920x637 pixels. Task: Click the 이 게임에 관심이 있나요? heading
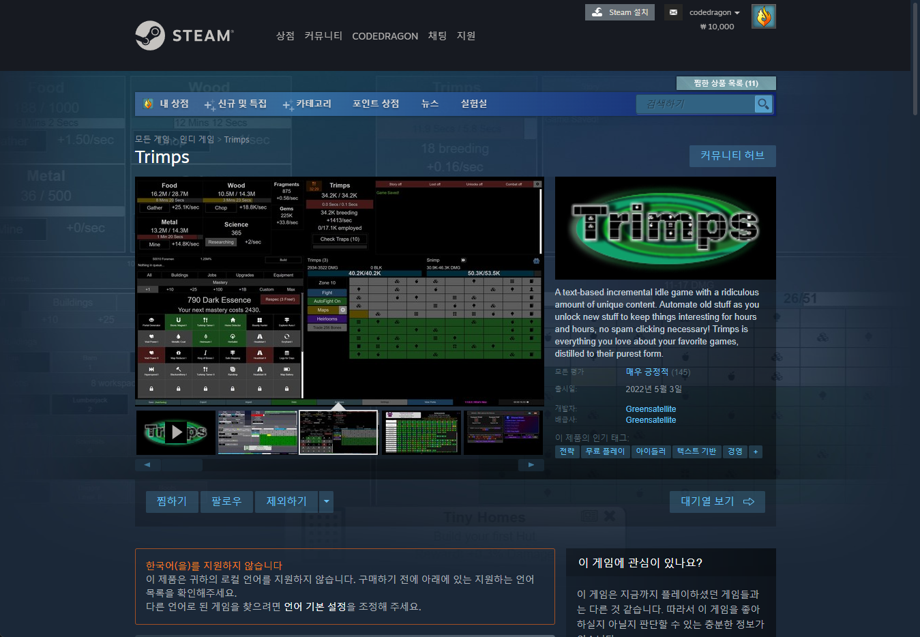640,563
